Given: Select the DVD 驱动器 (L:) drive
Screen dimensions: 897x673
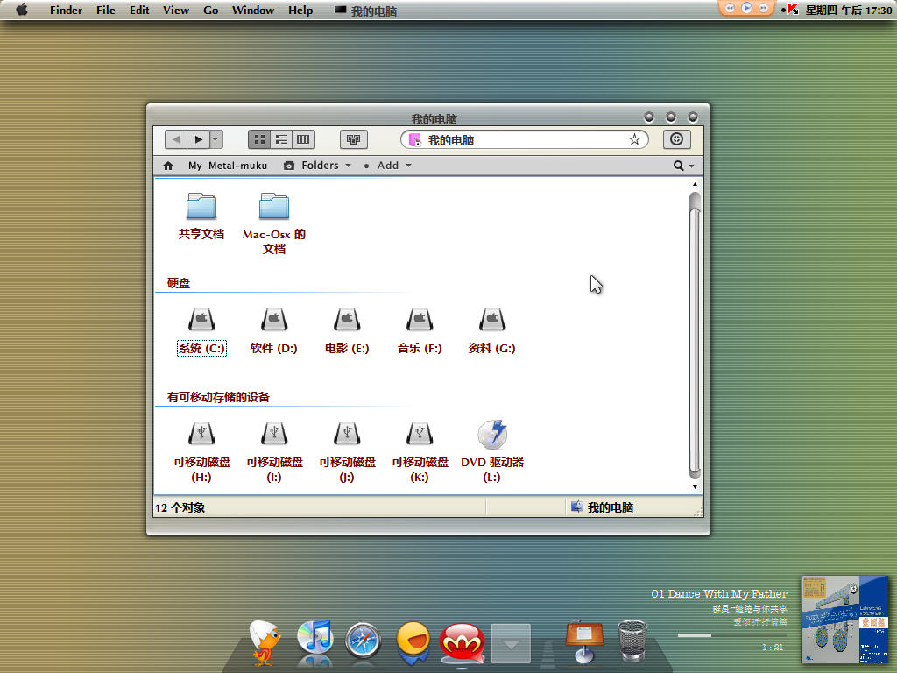Looking at the screenshot, I should (x=492, y=452).
